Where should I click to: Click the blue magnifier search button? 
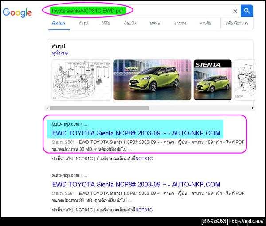tap(247, 11)
